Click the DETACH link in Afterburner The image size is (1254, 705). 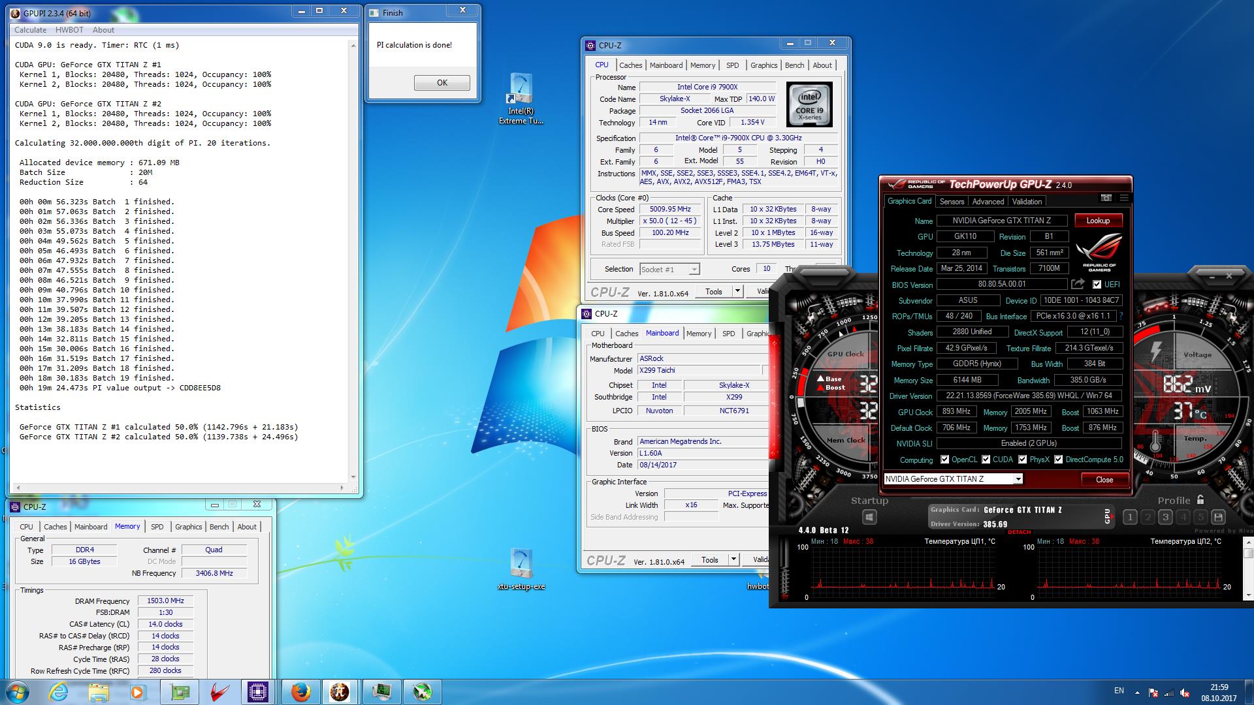tap(1019, 532)
